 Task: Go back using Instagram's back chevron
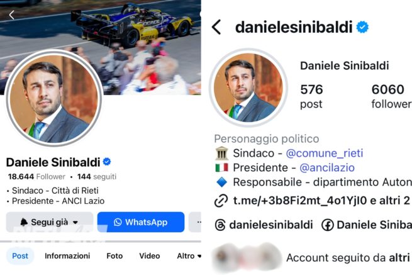pos(216,27)
